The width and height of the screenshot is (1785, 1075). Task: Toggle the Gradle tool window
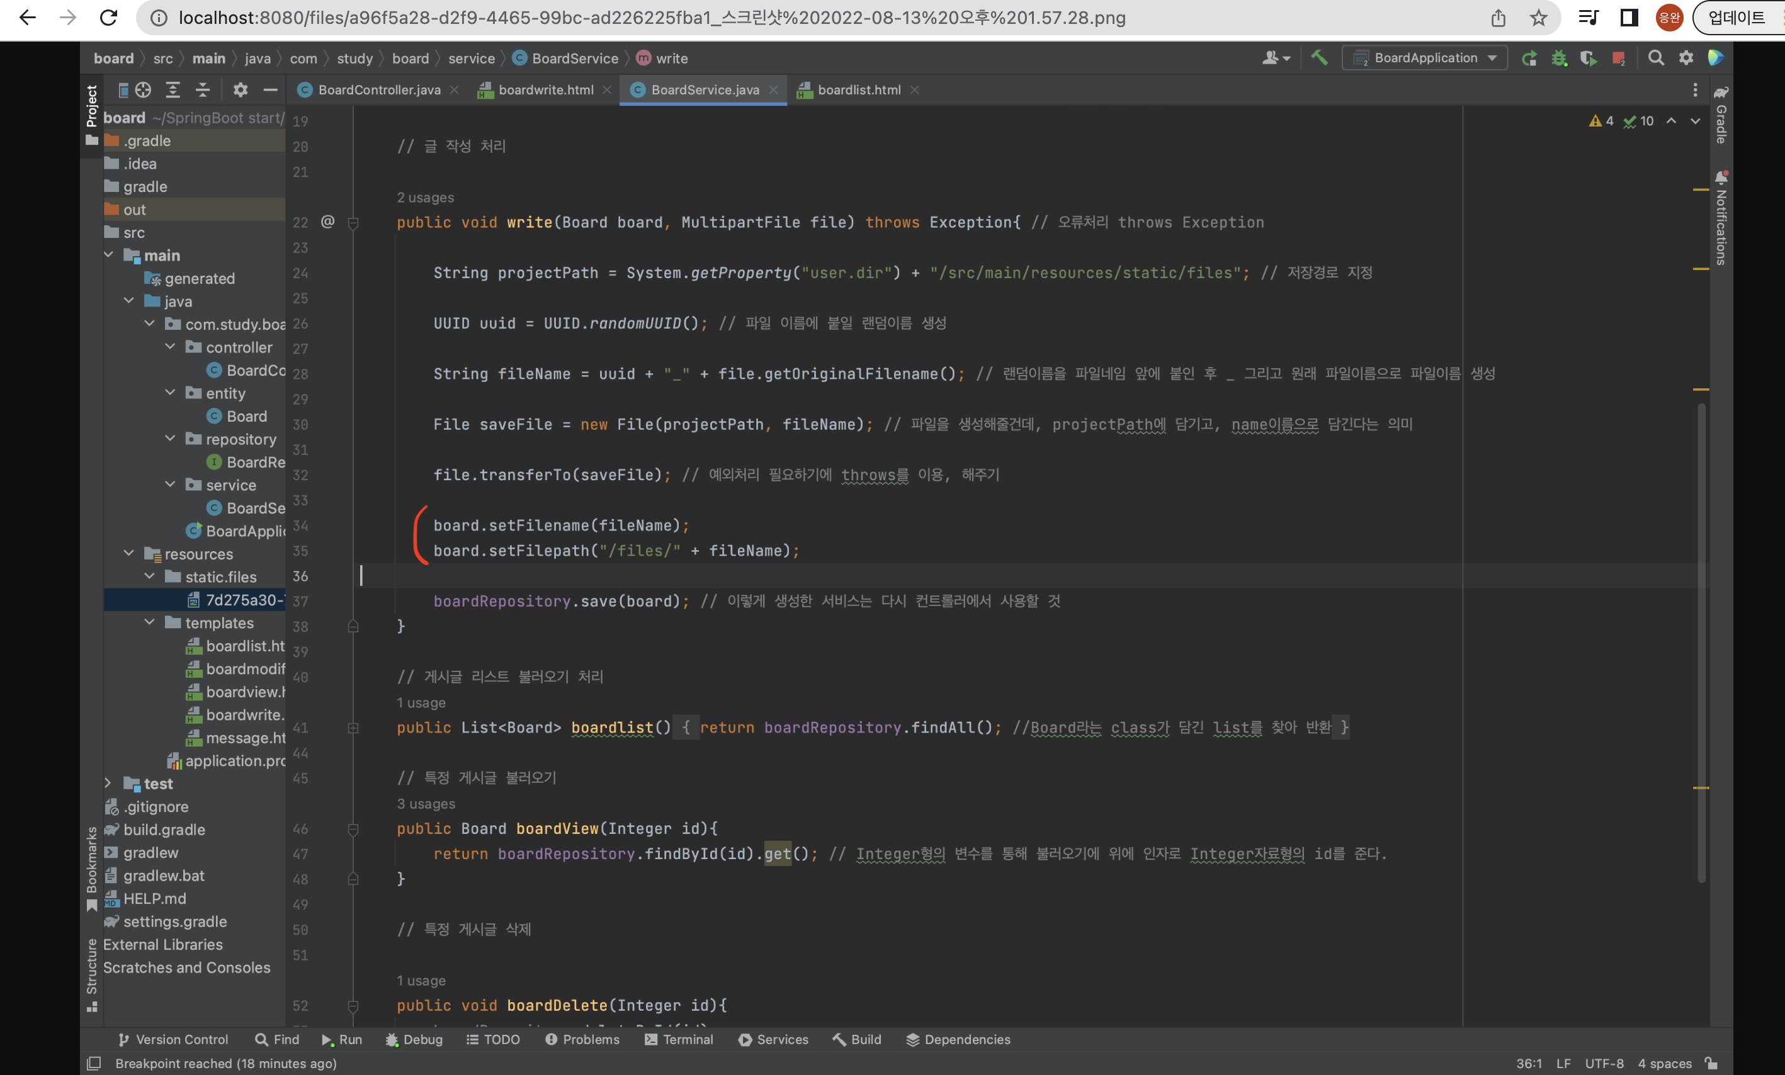point(1721,116)
